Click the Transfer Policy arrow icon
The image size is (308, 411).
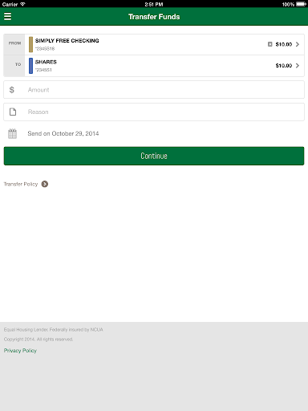(45, 184)
